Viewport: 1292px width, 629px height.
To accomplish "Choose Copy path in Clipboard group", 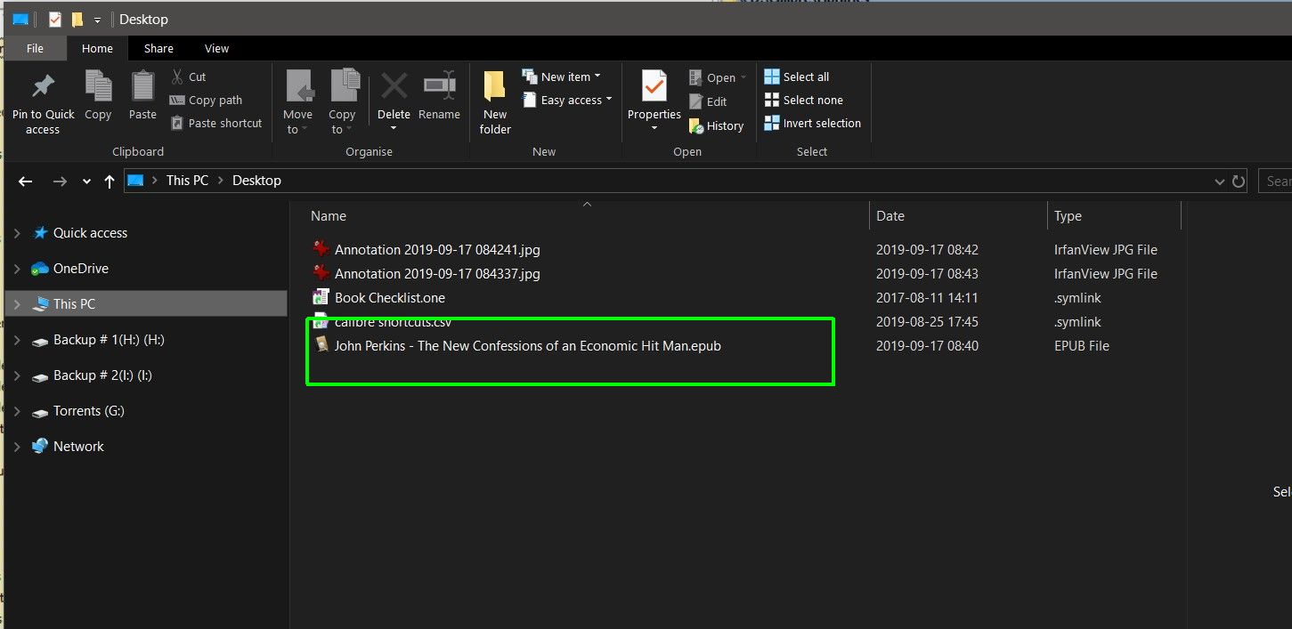I will click(x=207, y=100).
